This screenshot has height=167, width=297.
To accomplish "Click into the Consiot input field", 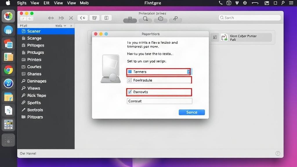I will tap(160, 101).
